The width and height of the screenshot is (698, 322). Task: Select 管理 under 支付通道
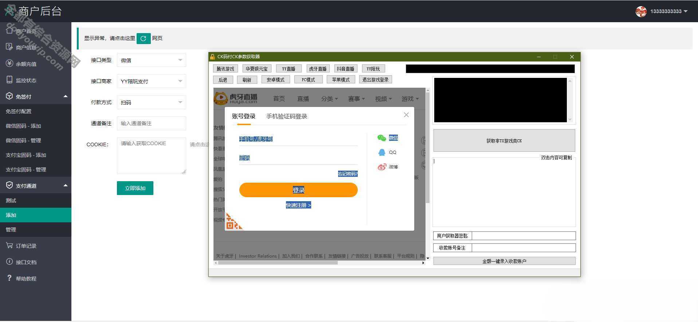coord(36,230)
